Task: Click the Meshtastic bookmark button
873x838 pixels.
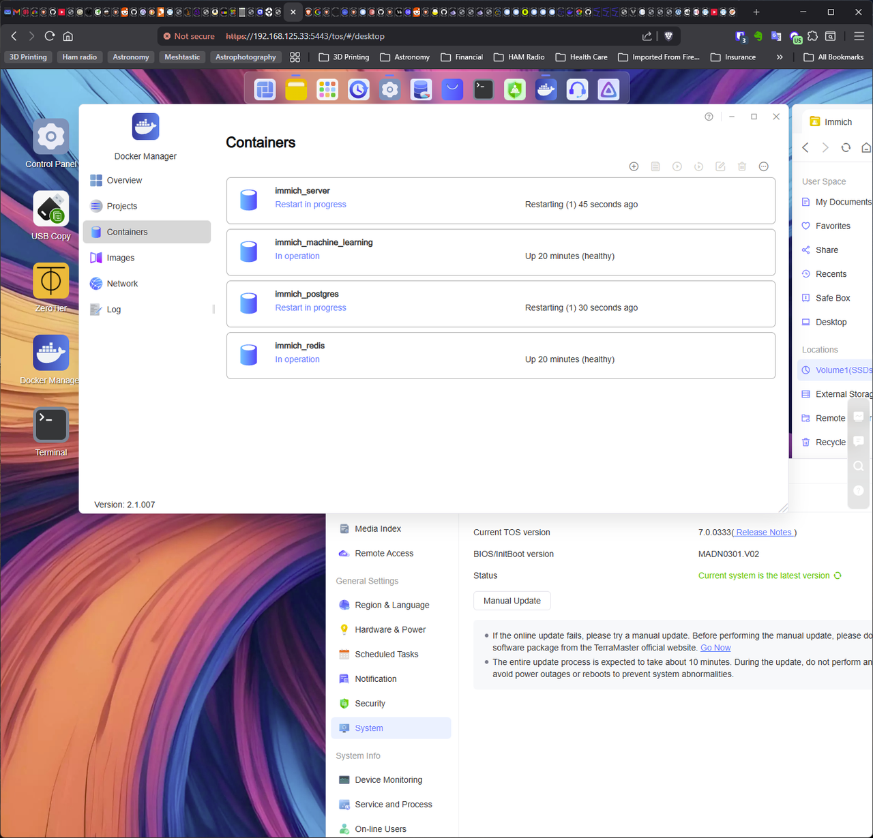Action: (x=182, y=57)
